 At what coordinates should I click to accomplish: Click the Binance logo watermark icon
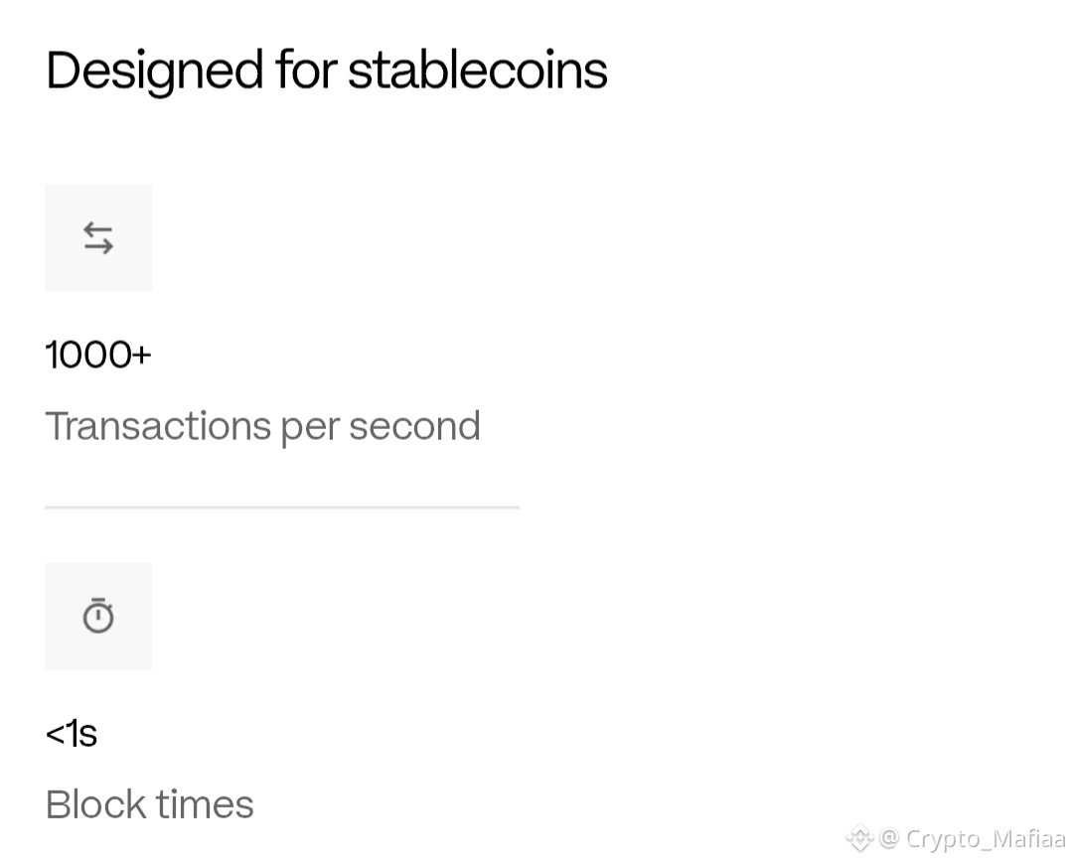pos(859,839)
